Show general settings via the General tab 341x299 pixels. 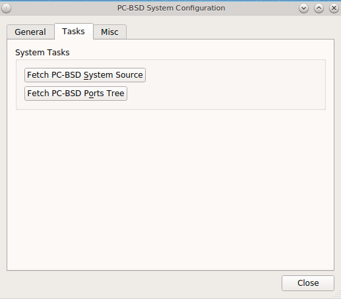pos(30,32)
